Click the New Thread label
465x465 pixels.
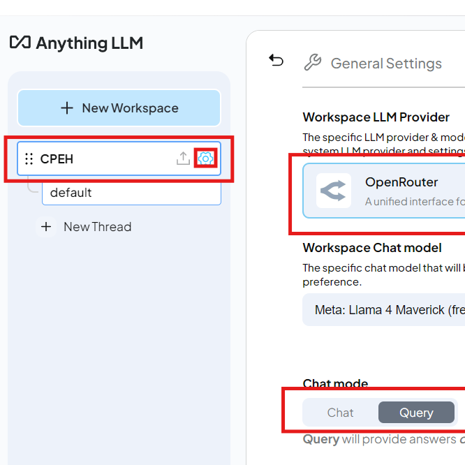pos(97,227)
